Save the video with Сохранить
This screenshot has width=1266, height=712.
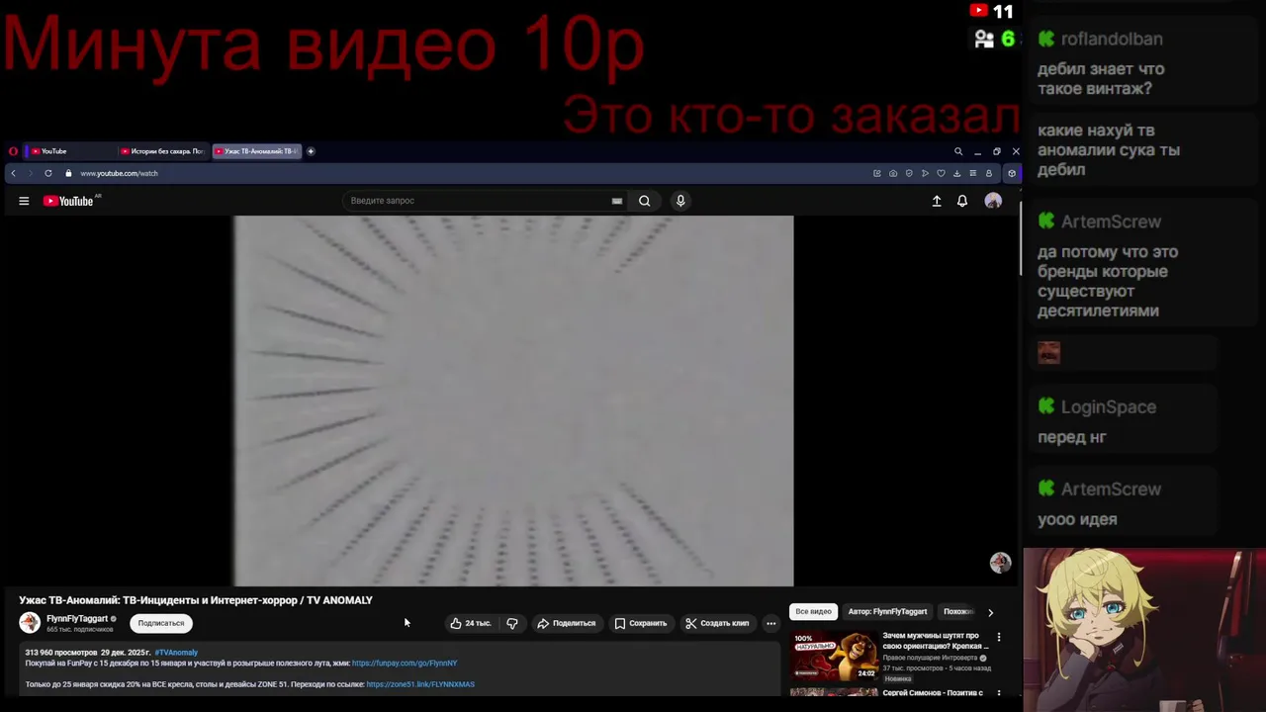(x=641, y=623)
